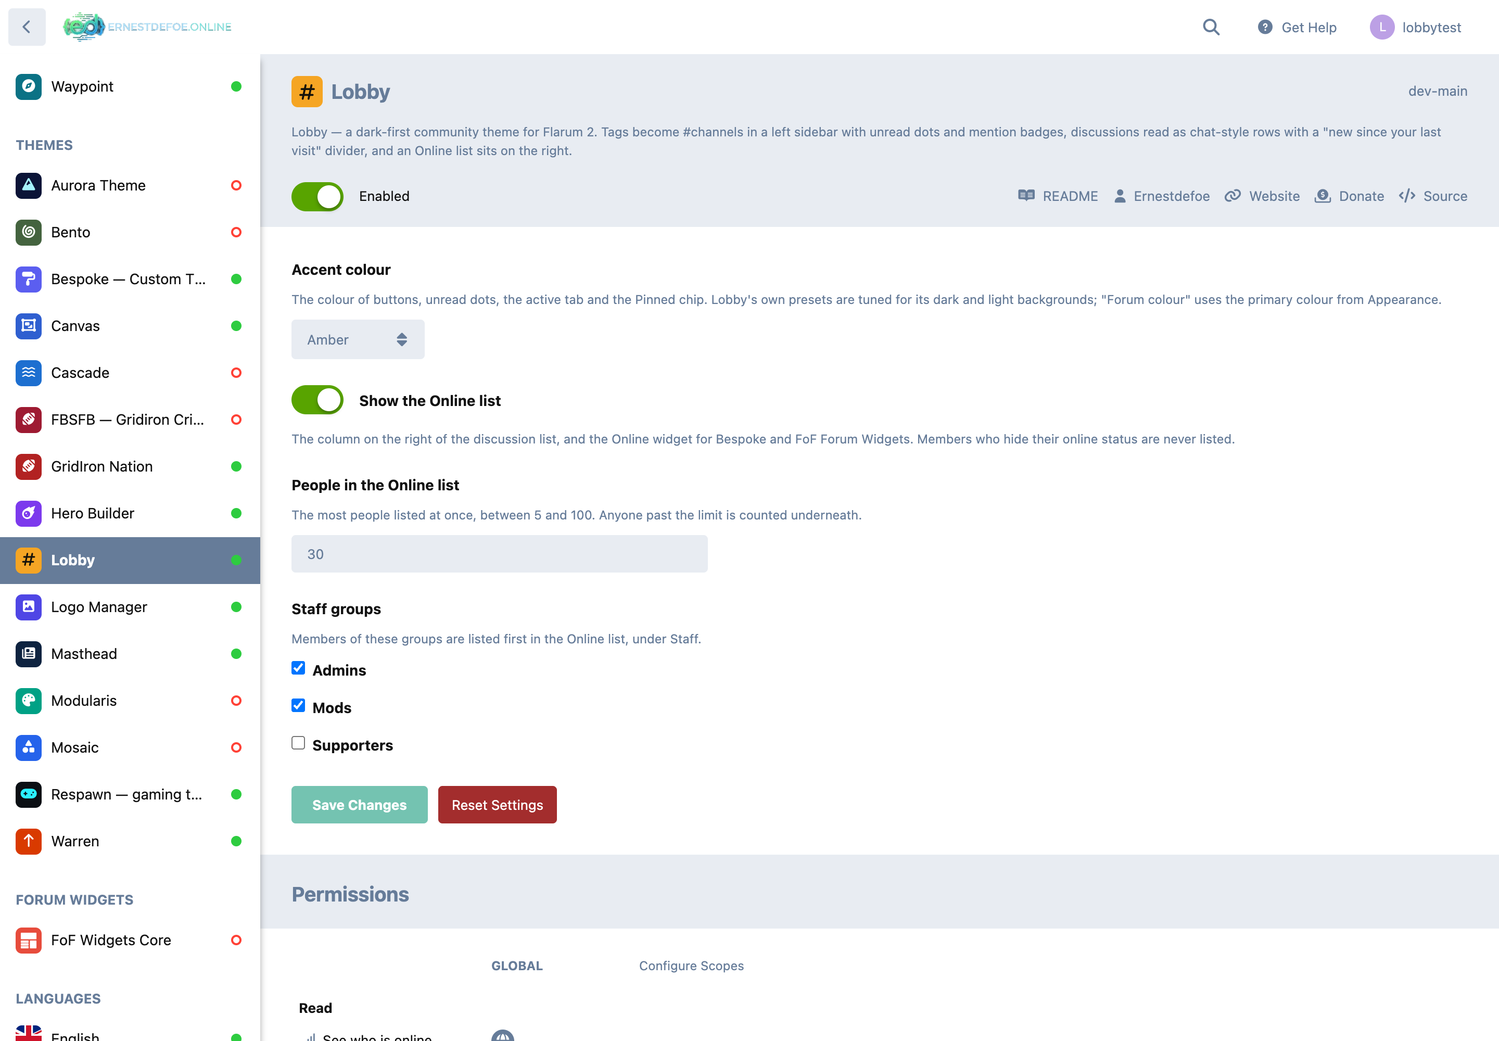Click the Aurora Theme icon
The image size is (1499, 1041).
(29, 186)
